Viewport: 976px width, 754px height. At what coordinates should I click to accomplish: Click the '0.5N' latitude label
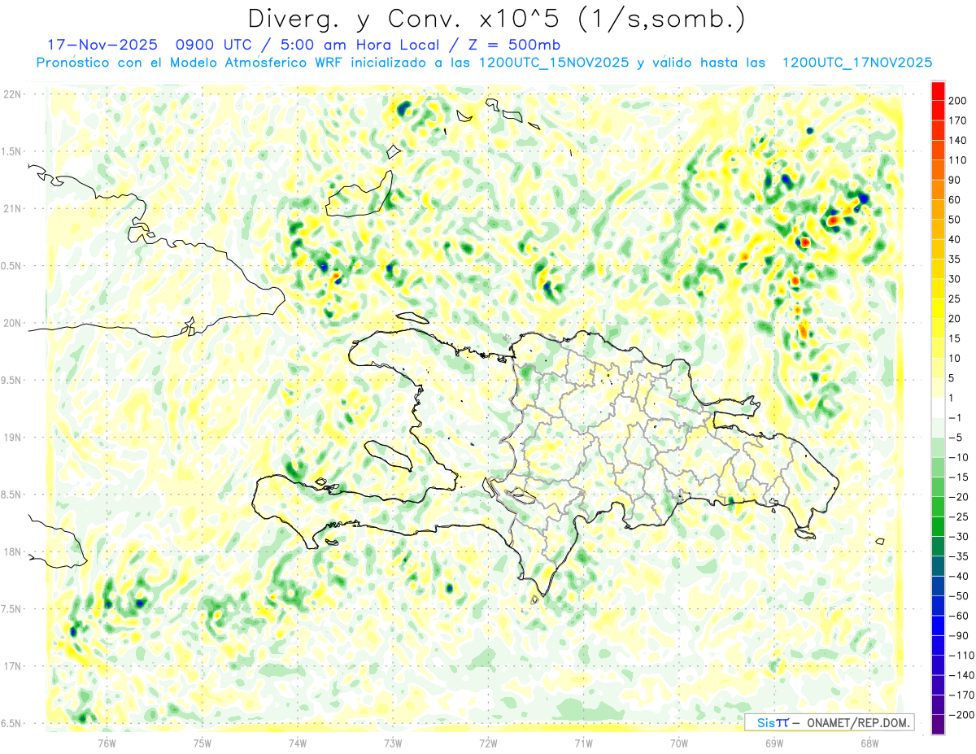tap(11, 266)
